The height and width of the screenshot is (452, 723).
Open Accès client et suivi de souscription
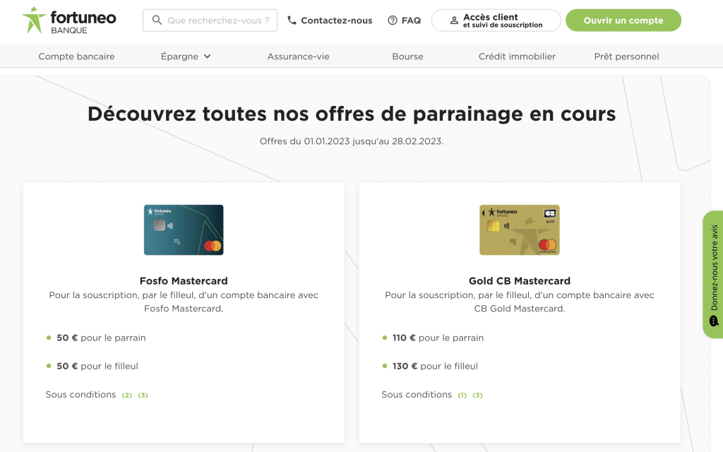[496, 20]
